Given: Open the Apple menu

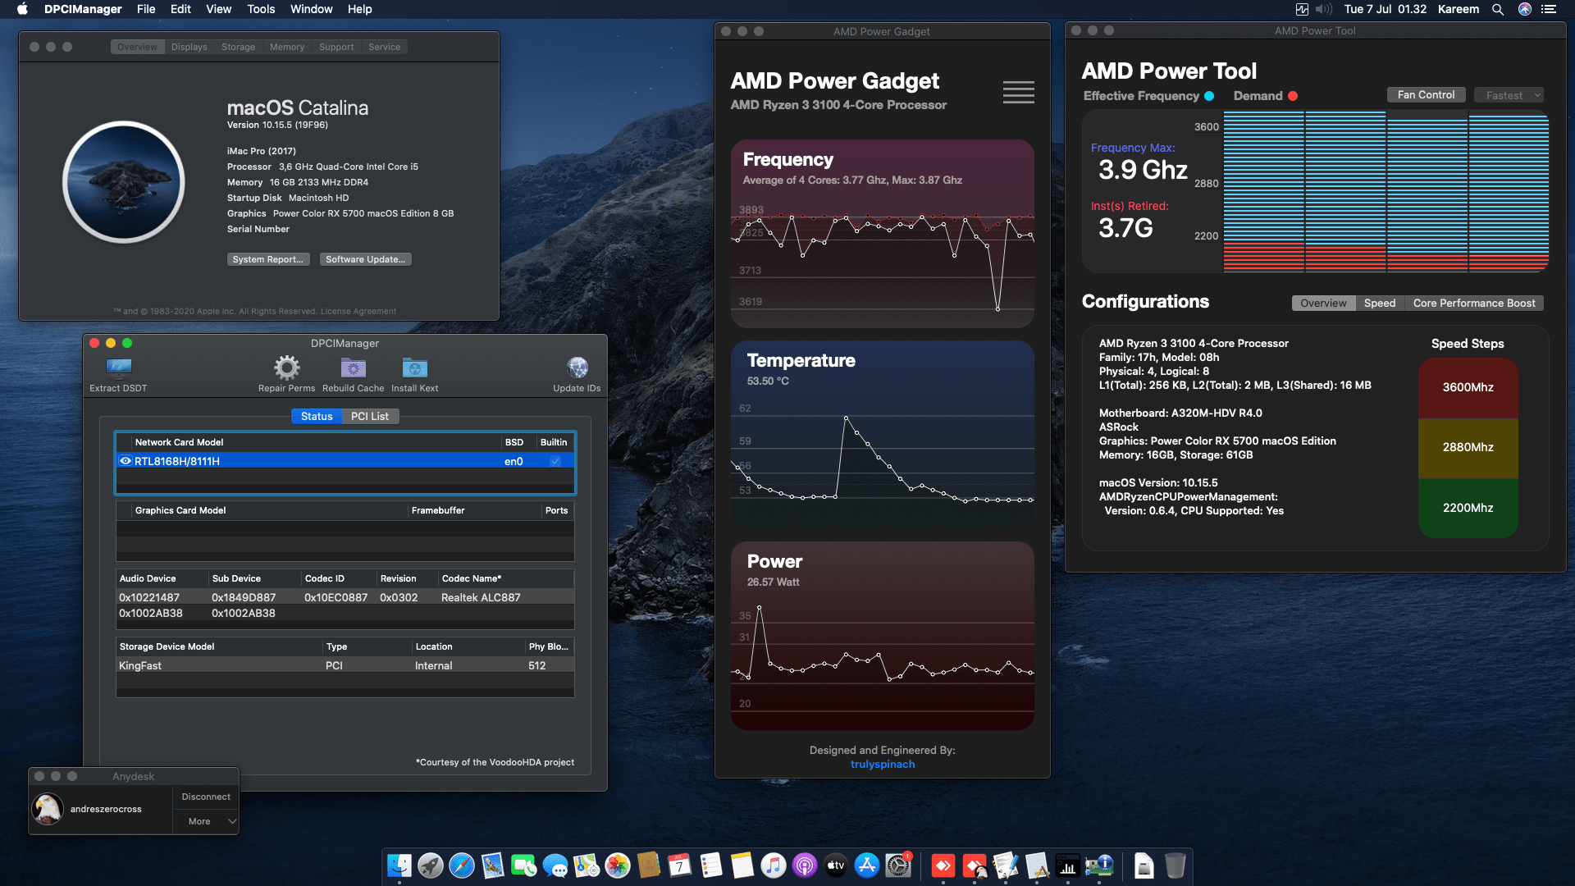Looking at the screenshot, I should pyautogui.click(x=21, y=9).
